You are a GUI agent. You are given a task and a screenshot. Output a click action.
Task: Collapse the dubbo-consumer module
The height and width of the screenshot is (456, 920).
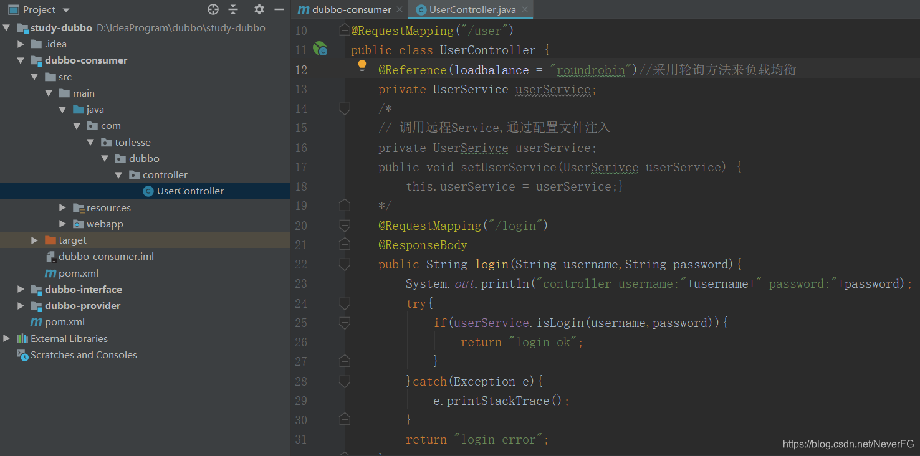coord(21,60)
